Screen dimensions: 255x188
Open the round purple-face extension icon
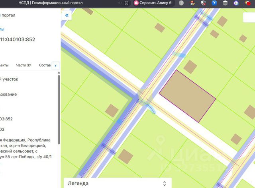pyautogui.click(x=236, y=3)
